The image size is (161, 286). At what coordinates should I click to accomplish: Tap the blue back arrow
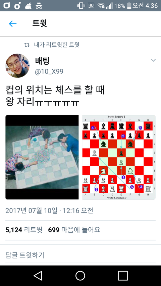pyautogui.click(x=13, y=24)
